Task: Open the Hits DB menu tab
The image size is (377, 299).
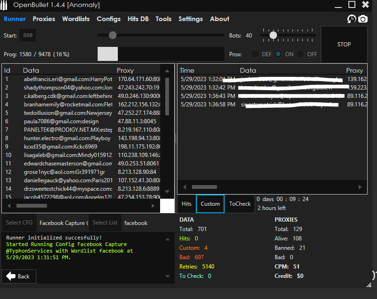Action: pos(138,19)
